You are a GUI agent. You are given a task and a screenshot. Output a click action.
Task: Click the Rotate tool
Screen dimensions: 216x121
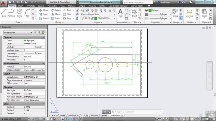(x=56, y=10)
